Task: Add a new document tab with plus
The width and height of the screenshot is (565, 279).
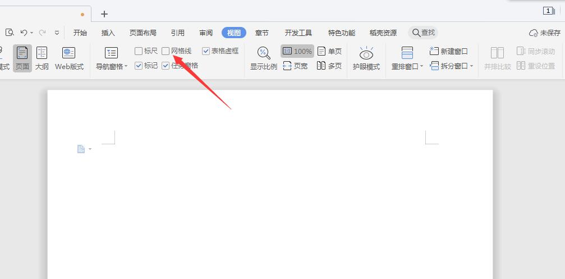Action: pos(104,14)
